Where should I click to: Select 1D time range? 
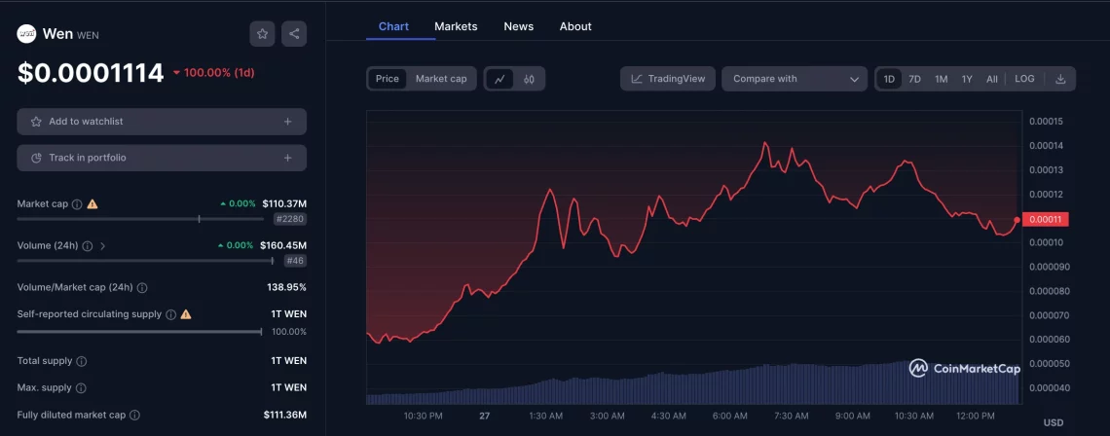[889, 79]
